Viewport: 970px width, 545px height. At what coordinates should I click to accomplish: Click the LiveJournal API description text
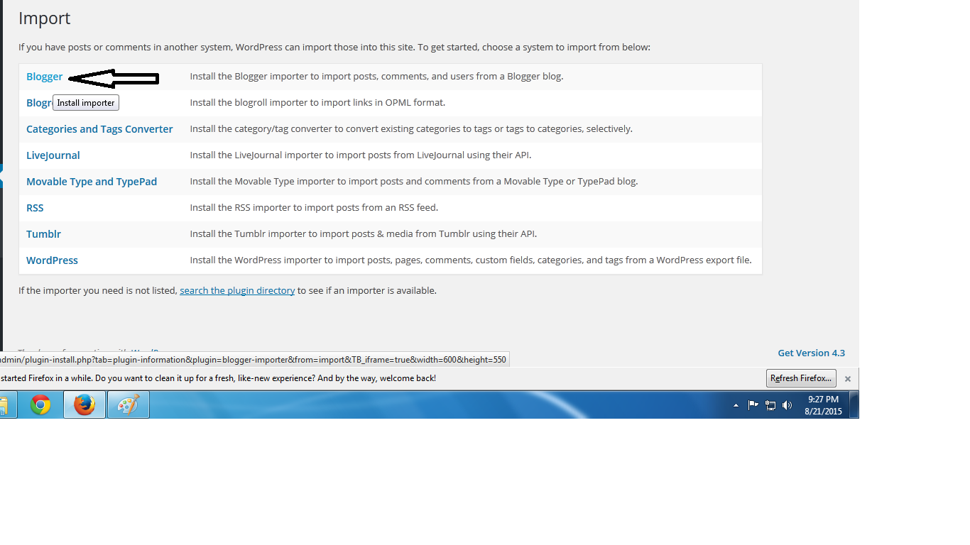point(361,155)
